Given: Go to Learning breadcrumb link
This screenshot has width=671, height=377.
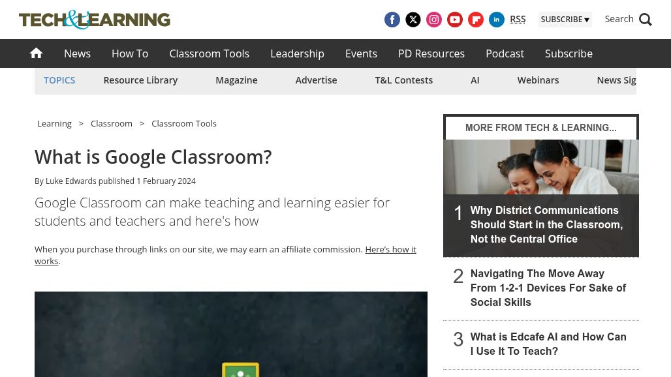Looking at the screenshot, I should tap(54, 123).
